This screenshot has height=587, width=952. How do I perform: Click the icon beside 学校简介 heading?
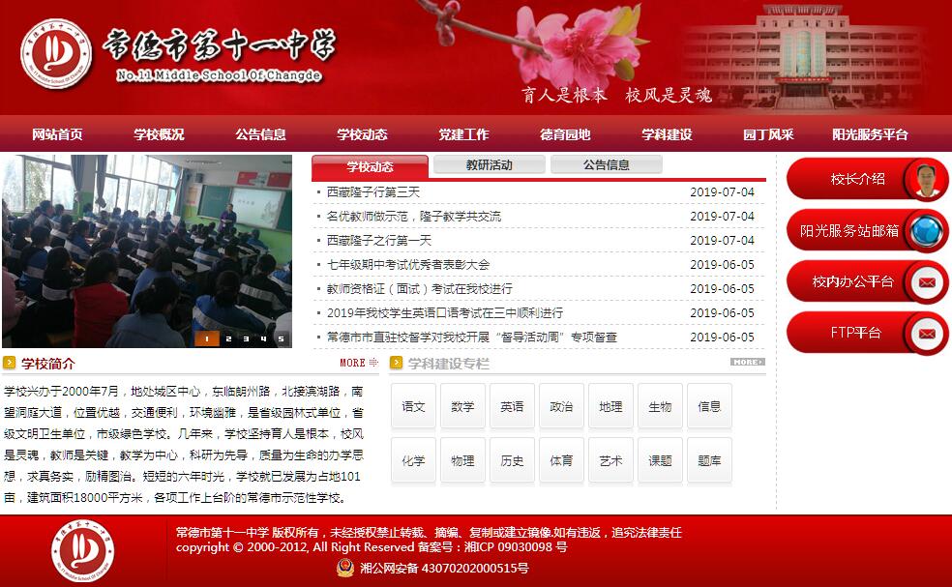[10, 364]
